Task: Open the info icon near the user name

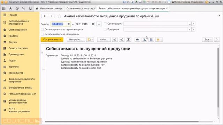Action: click(x=207, y=2)
